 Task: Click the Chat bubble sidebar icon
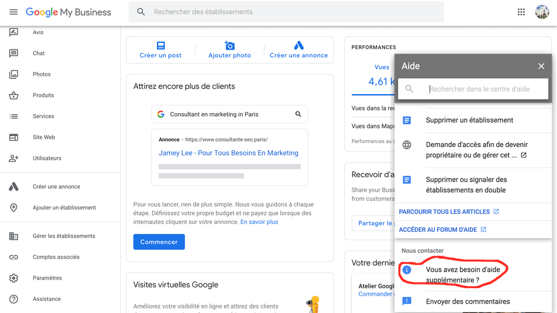point(13,53)
